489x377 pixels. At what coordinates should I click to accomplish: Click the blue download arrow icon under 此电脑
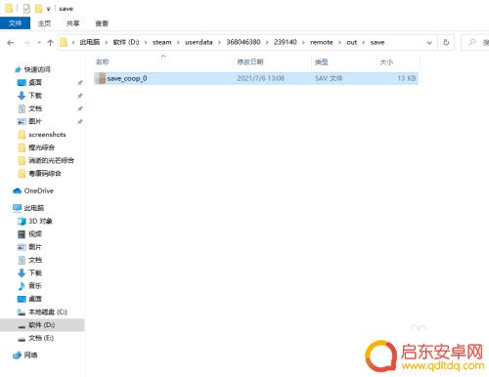22,272
